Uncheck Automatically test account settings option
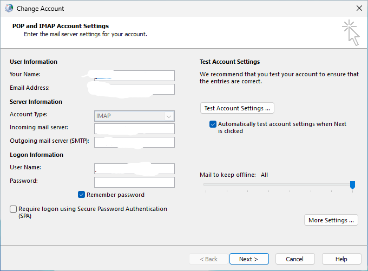The height and width of the screenshot is (271, 368). tap(213, 124)
